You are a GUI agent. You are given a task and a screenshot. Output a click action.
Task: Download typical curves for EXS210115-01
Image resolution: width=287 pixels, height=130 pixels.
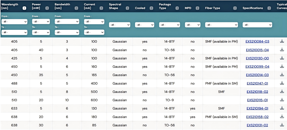coord(282,100)
